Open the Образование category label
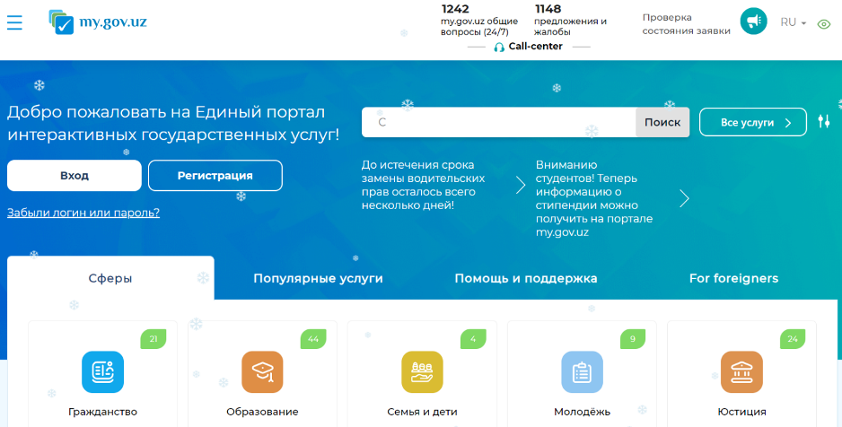Screen dimensions: 842x427 [x=262, y=412]
